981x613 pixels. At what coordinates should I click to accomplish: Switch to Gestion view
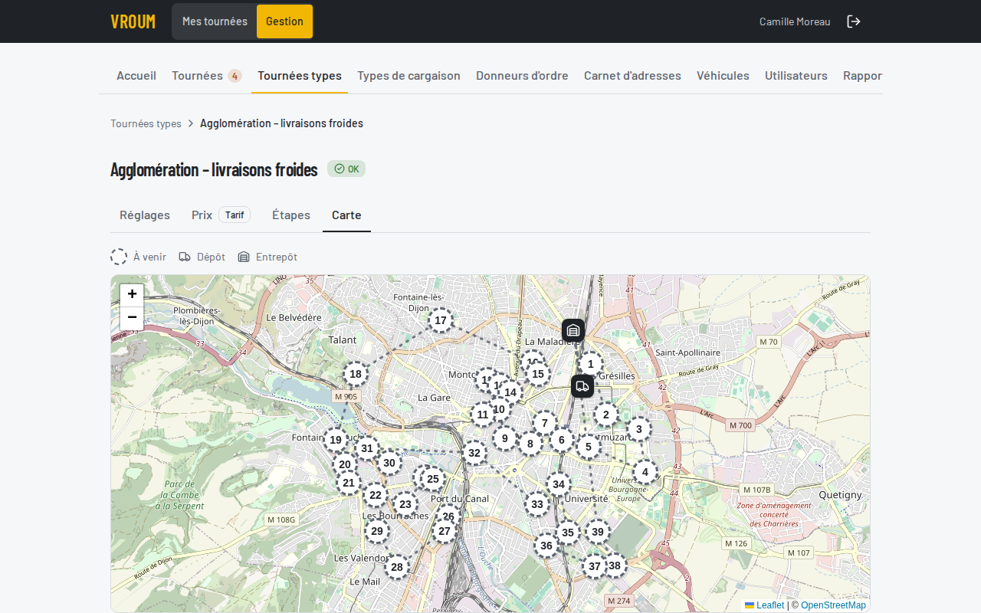(284, 21)
